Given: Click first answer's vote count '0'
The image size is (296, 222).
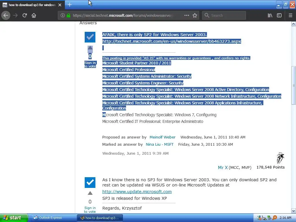Looking at the screenshot, I should (90, 56).
